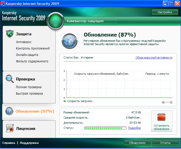181x149 pixels.
Task: Click the License certificate icon
Action: pyautogui.click(x=10, y=128)
